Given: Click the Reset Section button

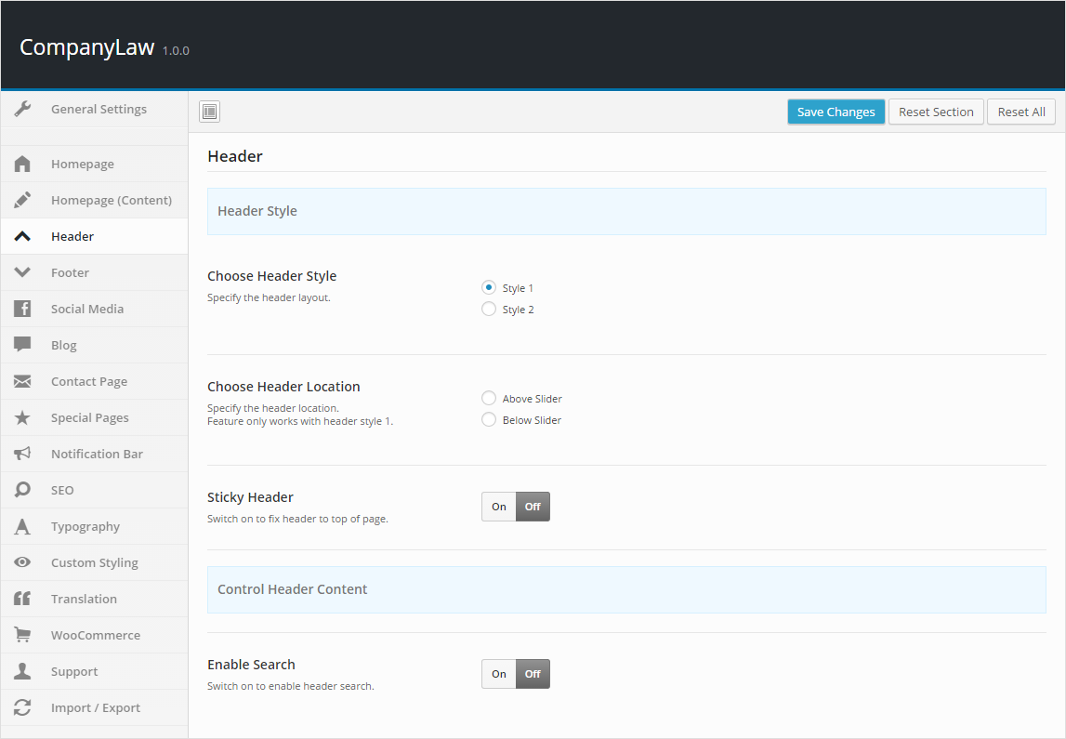Looking at the screenshot, I should coord(936,112).
